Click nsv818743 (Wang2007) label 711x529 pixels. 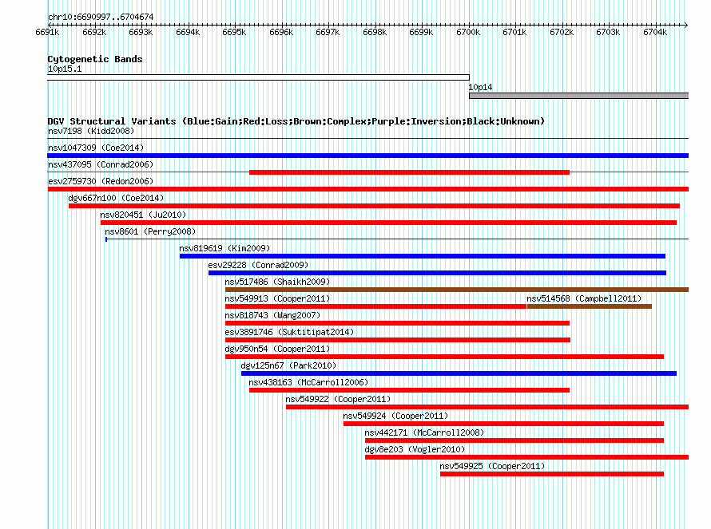(272, 316)
